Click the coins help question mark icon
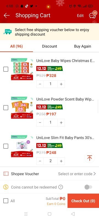Image resolution: width=99 pixels, height=220 pixels. (61, 187)
